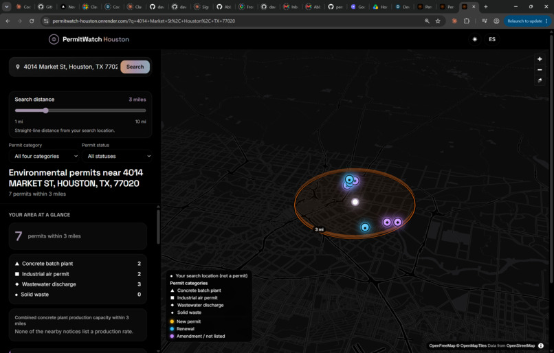The image size is (554, 353).
Task: Click the page vertical scrollbar at right edge
Action: (551, 157)
